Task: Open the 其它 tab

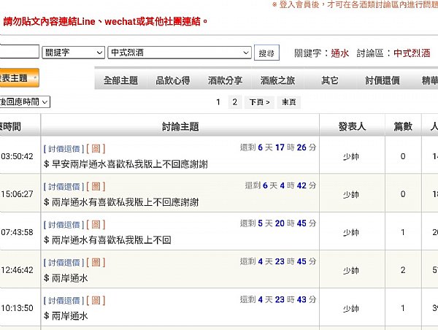Action: [330, 80]
